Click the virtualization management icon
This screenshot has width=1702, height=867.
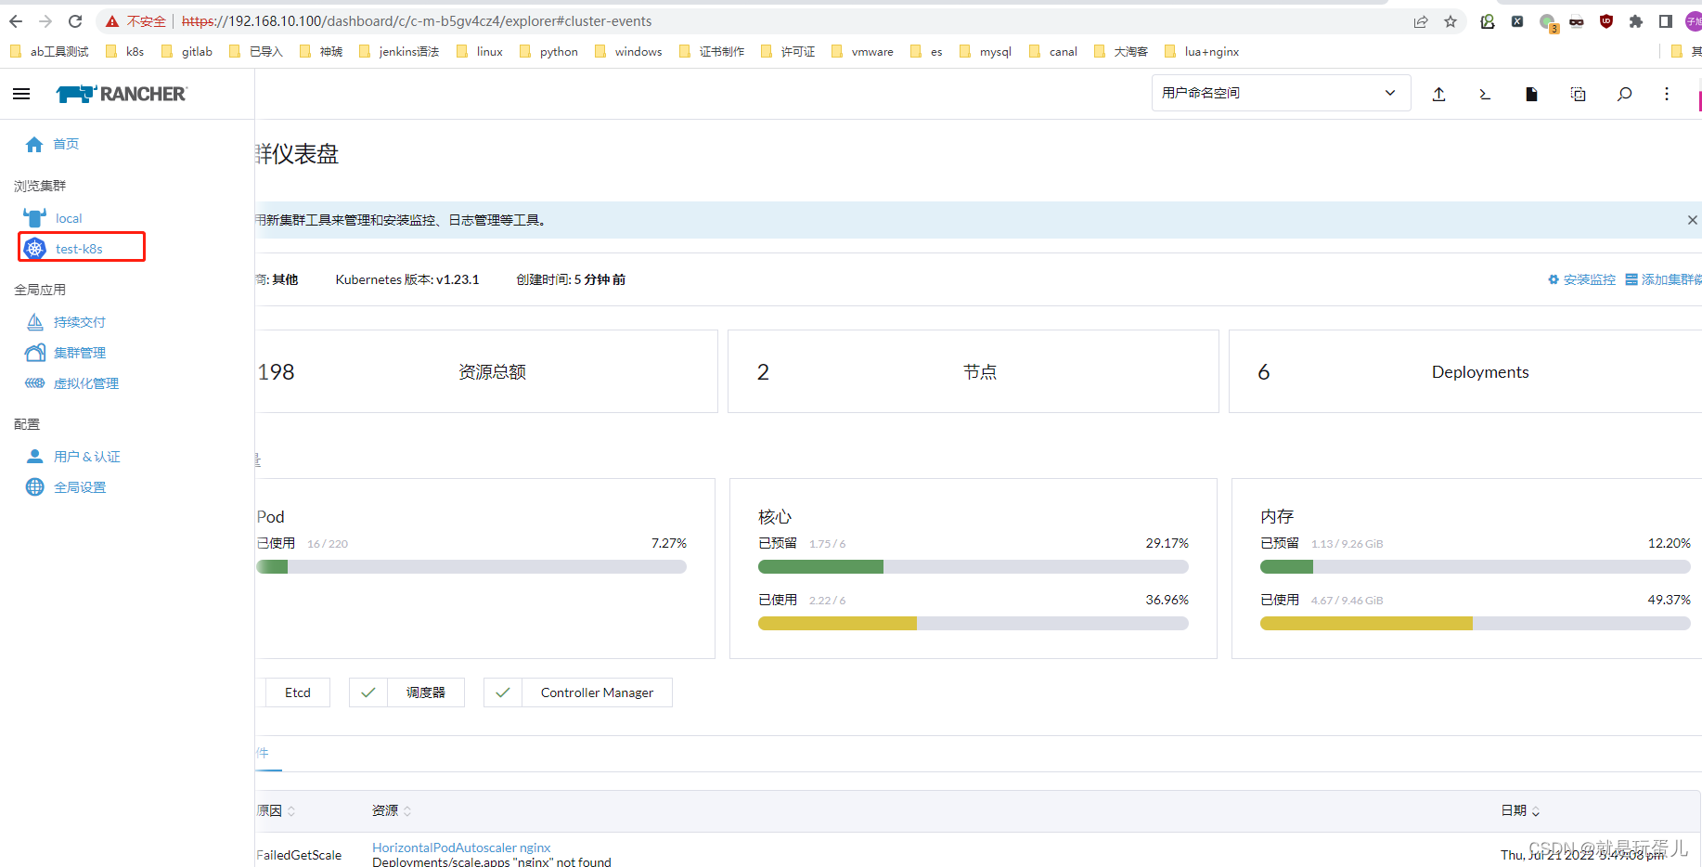[x=34, y=383]
